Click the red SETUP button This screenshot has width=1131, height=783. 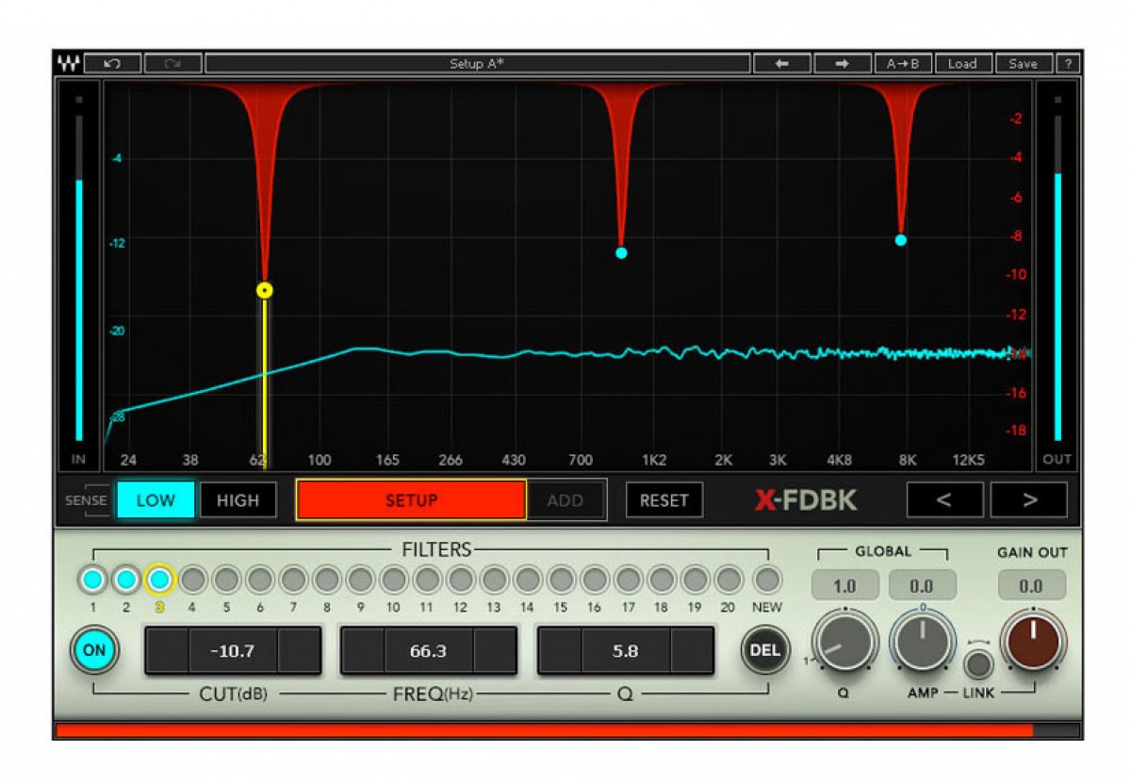point(411,500)
